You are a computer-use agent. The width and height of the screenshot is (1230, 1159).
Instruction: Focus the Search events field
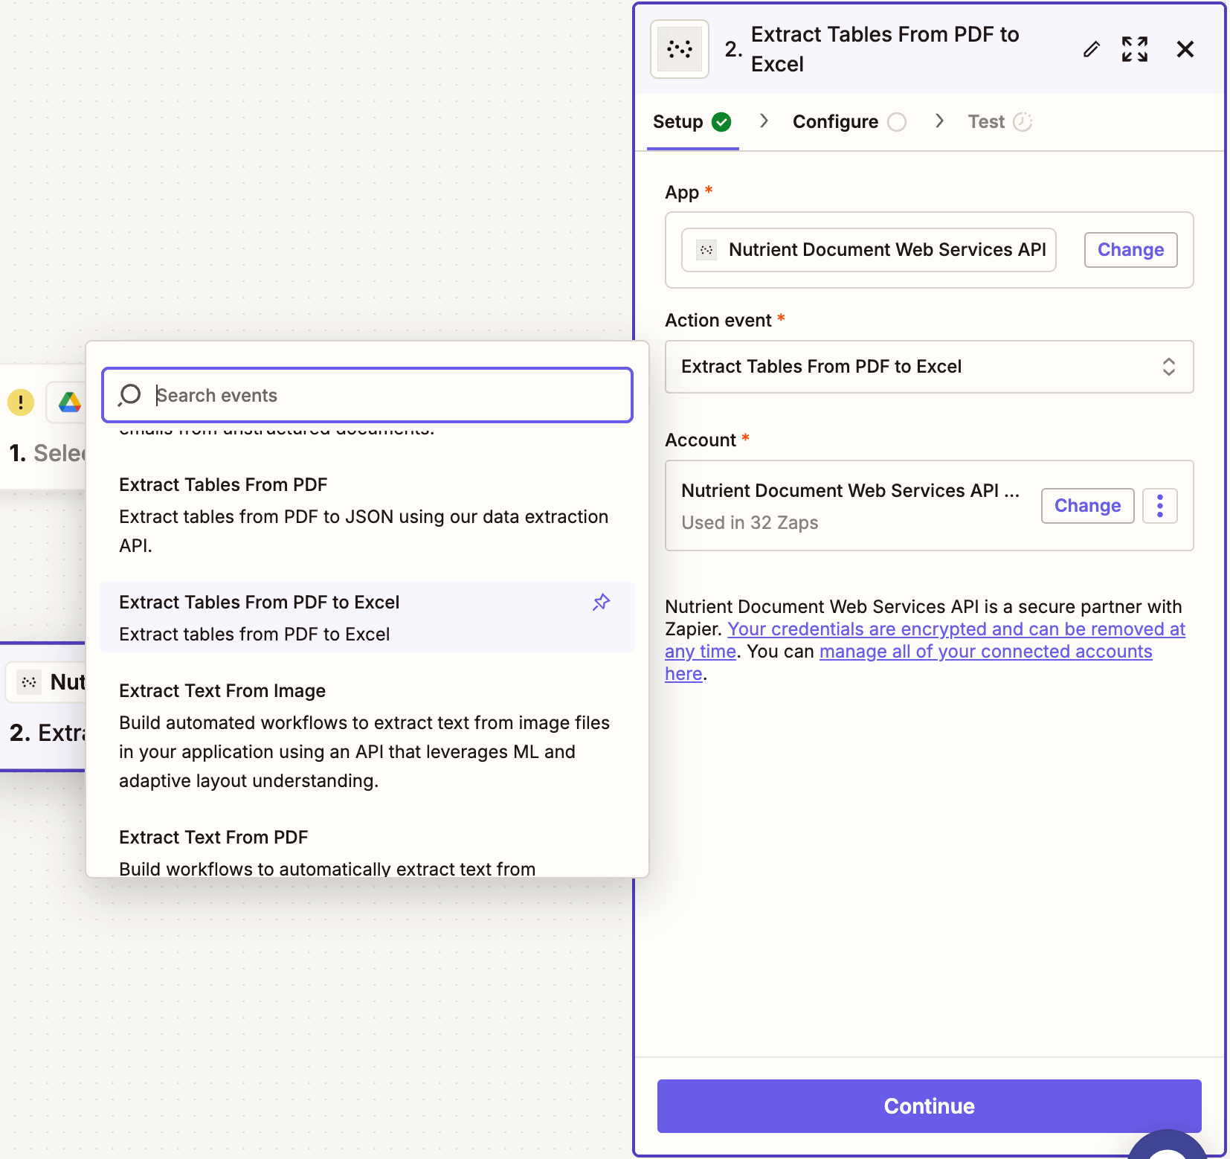click(387, 395)
